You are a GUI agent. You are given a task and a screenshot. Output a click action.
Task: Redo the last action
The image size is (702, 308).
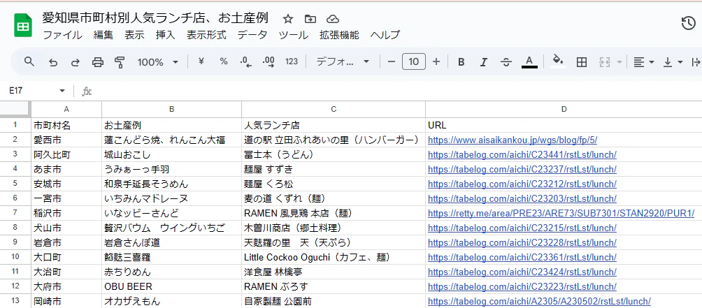(x=76, y=62)
